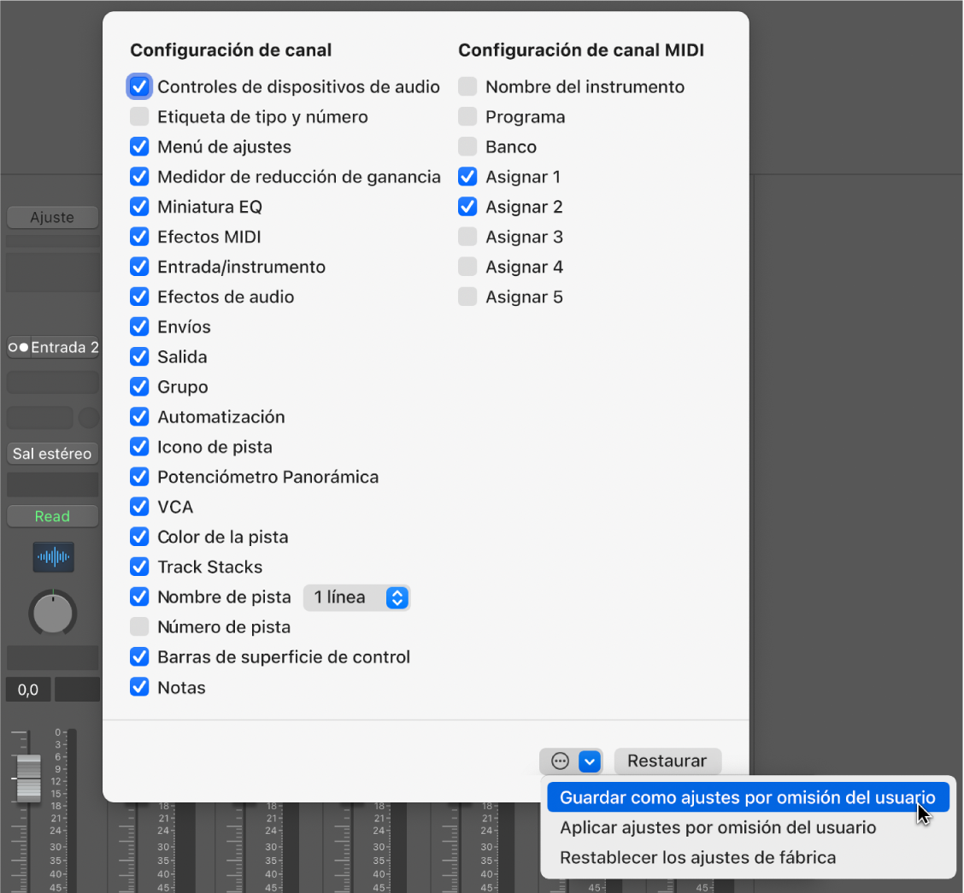Uncheck the "Efectos MIDI" option
Screen dimensions: 964x893
click(139, 236)
